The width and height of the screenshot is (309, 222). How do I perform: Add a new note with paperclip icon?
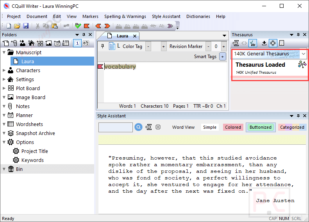14,43
